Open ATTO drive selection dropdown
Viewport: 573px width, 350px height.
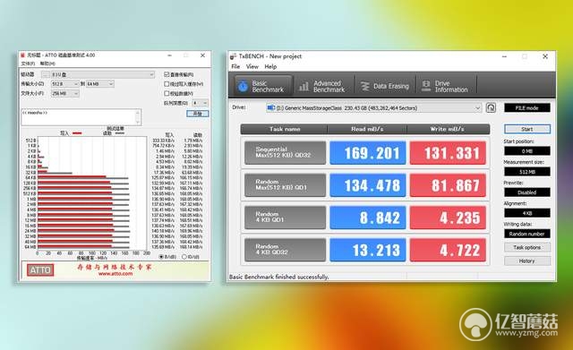(x=103, y=74)
